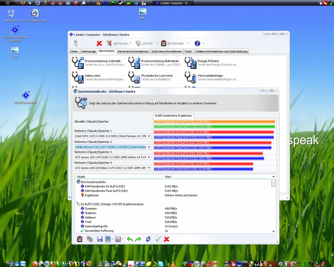Click SiSoftware Sandra Lite 2007 desktop shortcut
This screenshot has width=334, height=267.
(x=15, y=34)
